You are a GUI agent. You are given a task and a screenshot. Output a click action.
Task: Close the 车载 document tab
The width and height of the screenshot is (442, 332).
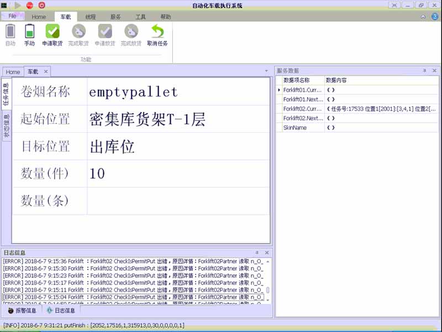point(46,71)
